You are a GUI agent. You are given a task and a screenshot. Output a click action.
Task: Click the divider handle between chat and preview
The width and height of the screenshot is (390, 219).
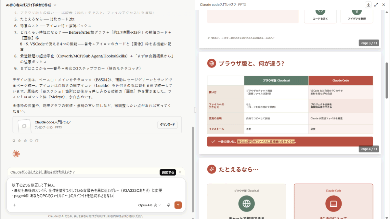pyautogui.click(x=195, y=110)
